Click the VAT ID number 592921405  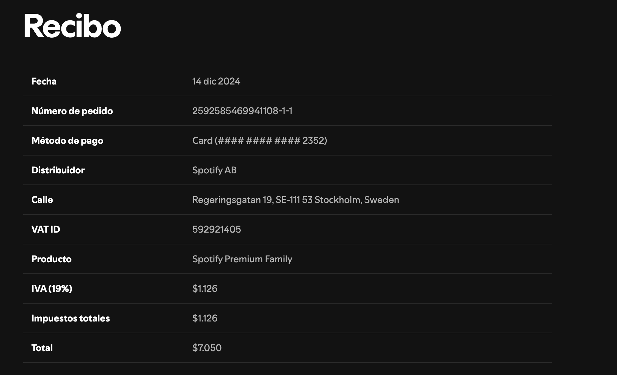coord(216,229)
